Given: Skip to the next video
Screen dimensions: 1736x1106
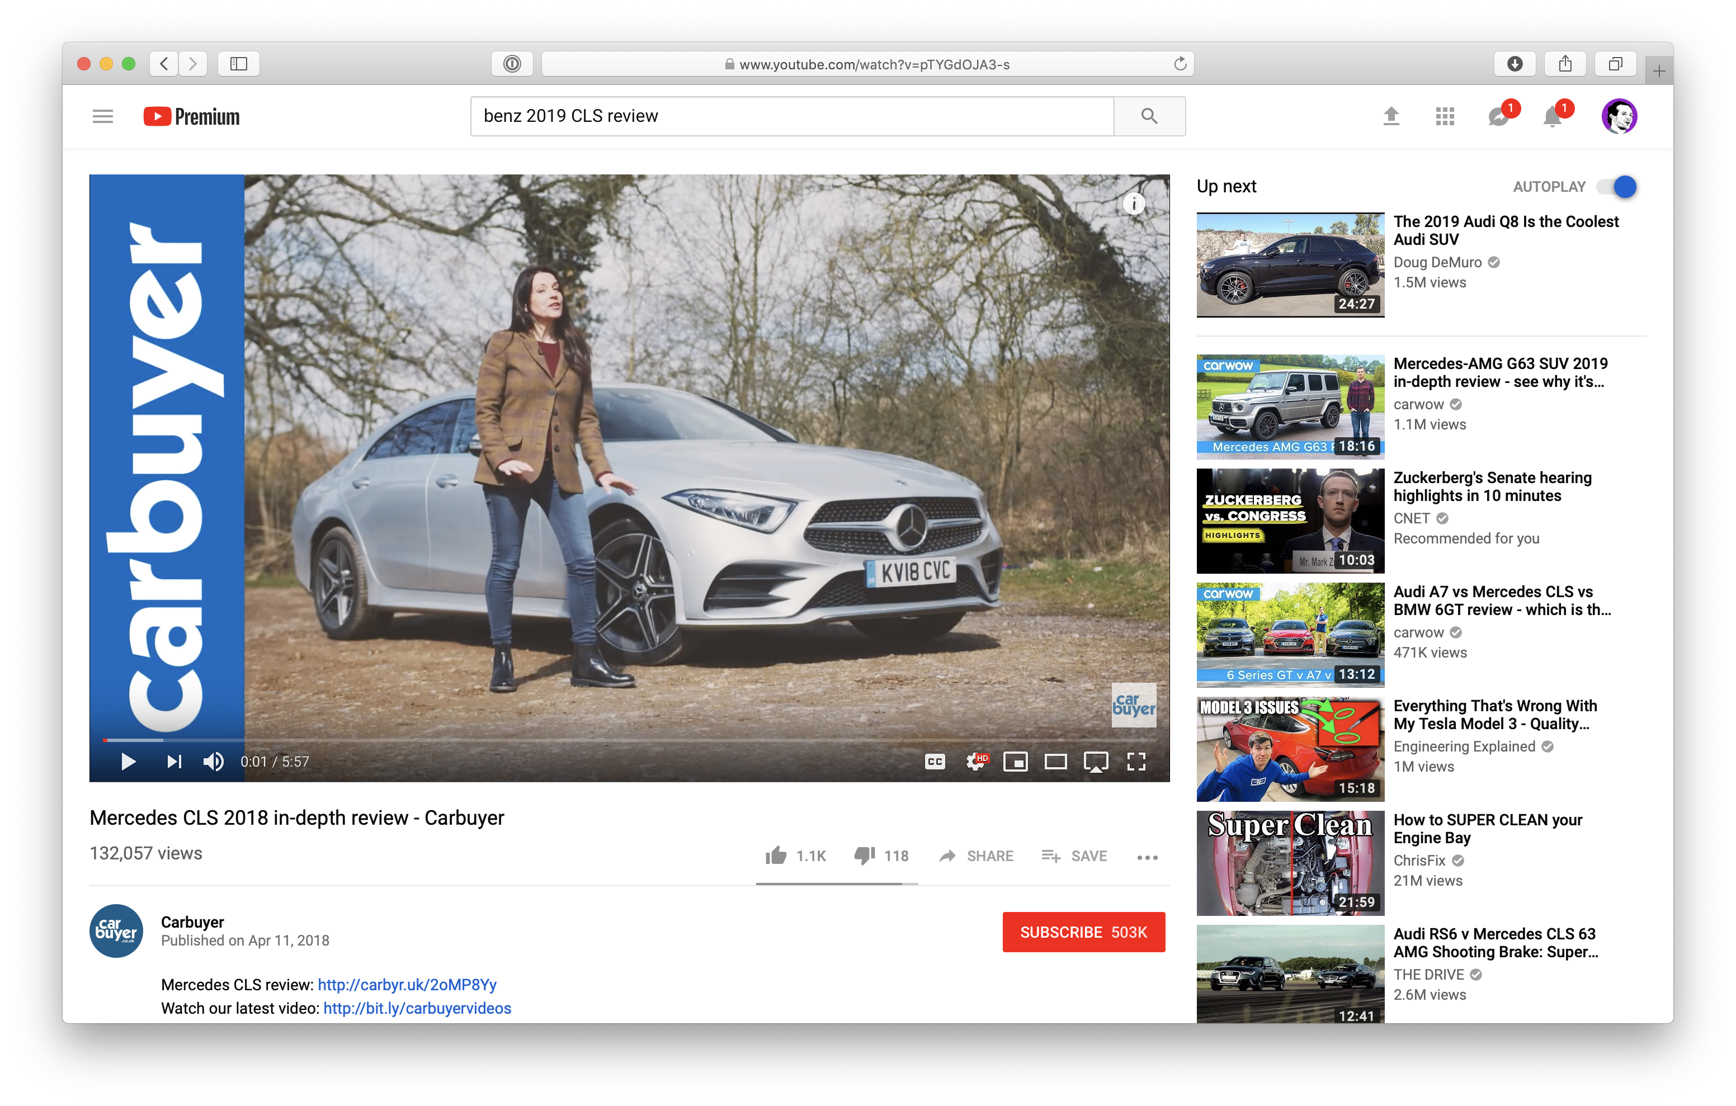Looking at the screenshot, I should tap(174, 762).
